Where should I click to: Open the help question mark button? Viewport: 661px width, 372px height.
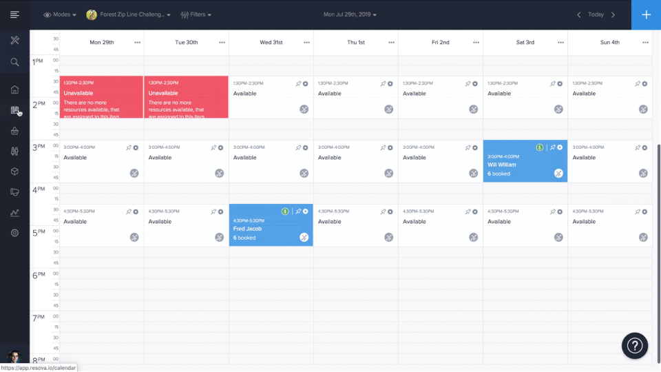coord(635,346)
